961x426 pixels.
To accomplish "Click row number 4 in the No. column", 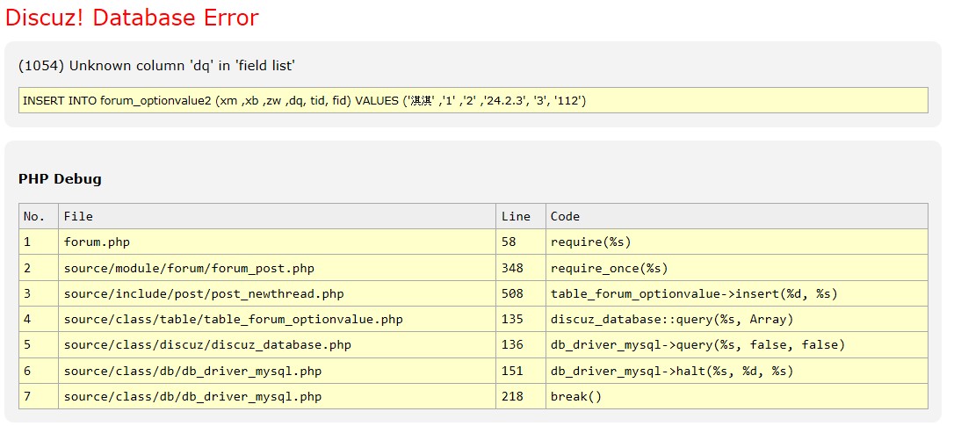I will pyautogui.click(x=39, y=320).
